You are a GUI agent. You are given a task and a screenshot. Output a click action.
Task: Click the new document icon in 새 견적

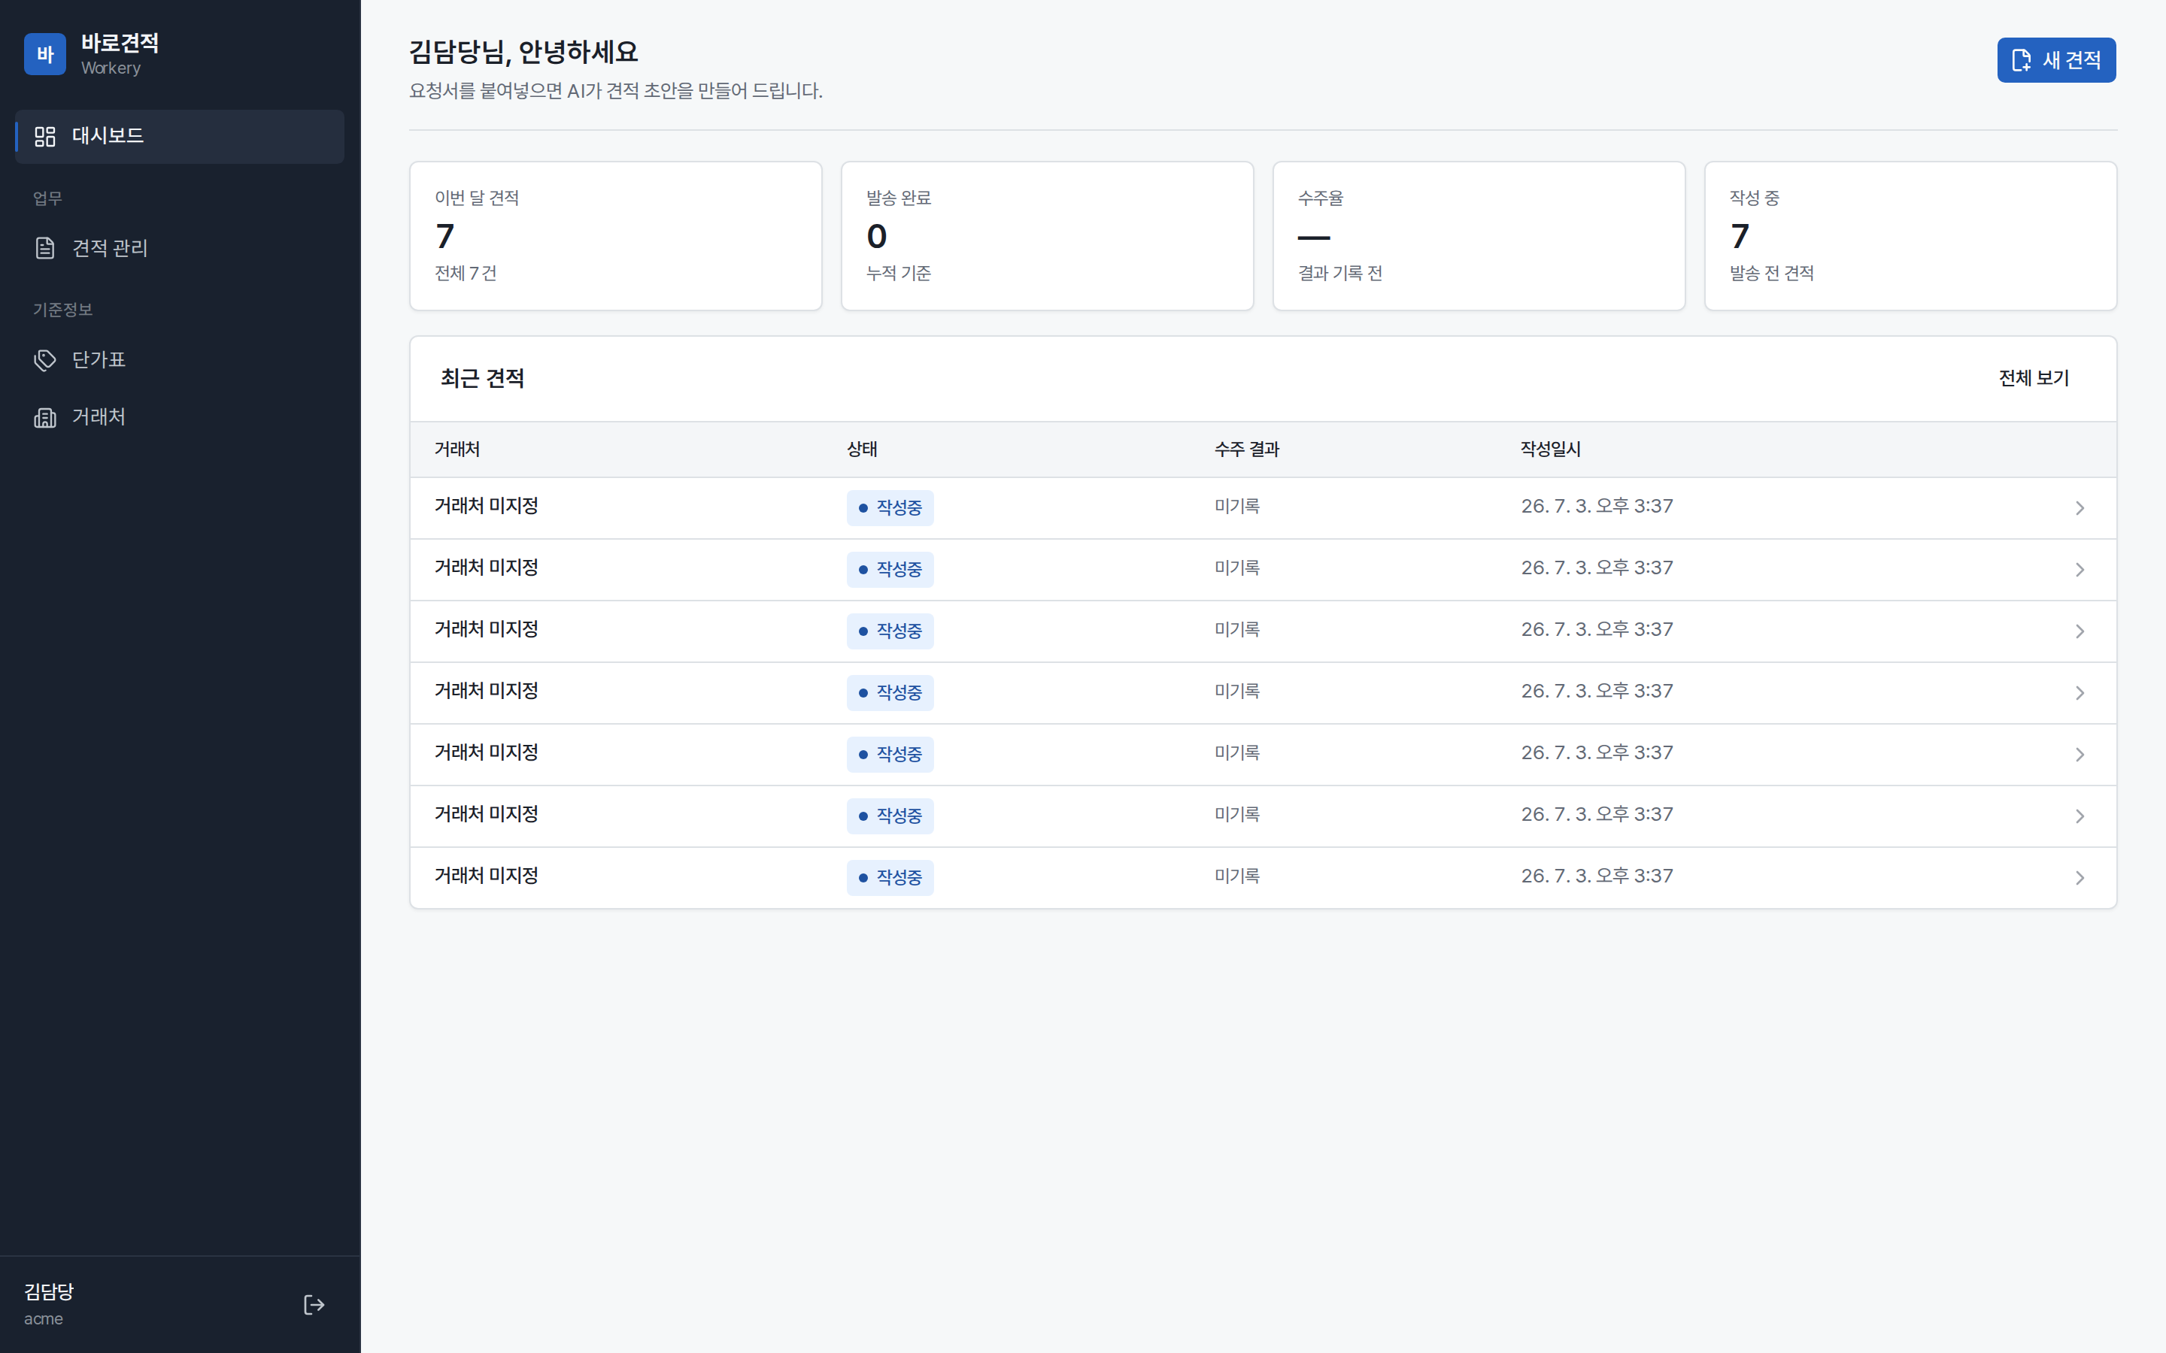click(2021, 60)
